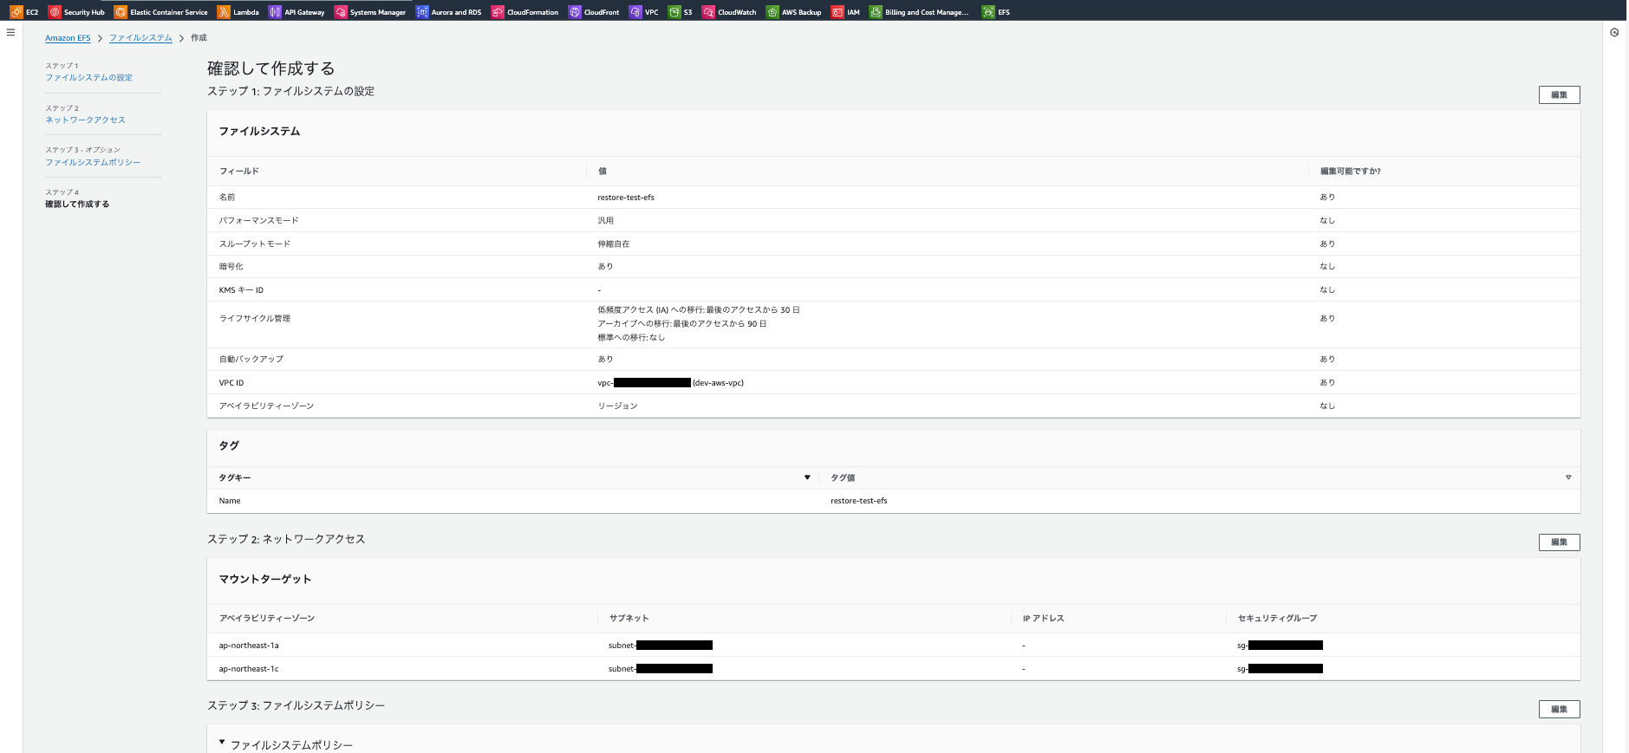Viewport: 1629px width, 753px height.
Task: Sort by タグキー column arrow
Action: coord(807,477)
